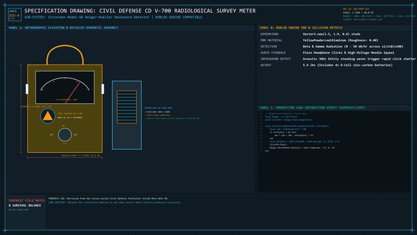Viewport: 417px width, 235px height.
Task: Click the Piezo Headphone Clicks value
Action: 349,53
